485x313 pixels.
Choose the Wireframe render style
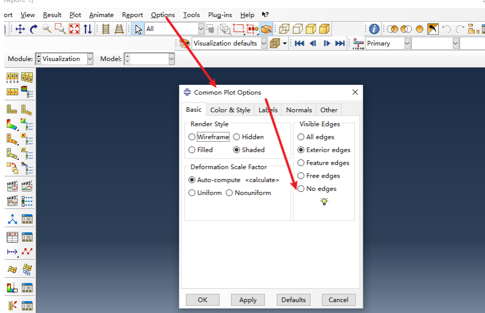click(192, 137)
